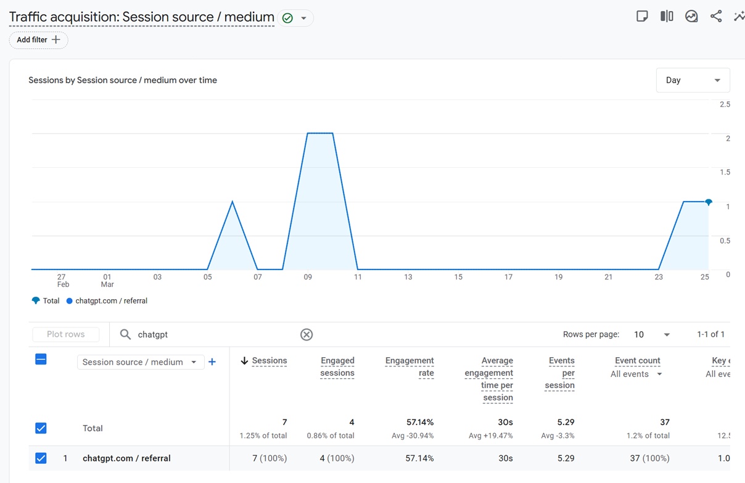Image resolution: width=745 pixels, height=483 pixels.
Task: Click the share report icon
Action: tap(716, 17)
